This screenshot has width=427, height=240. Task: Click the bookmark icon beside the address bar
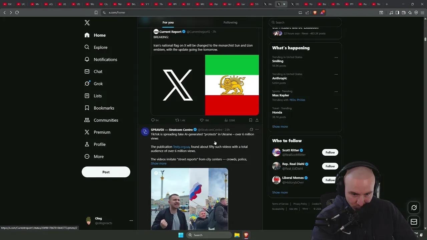96,12
